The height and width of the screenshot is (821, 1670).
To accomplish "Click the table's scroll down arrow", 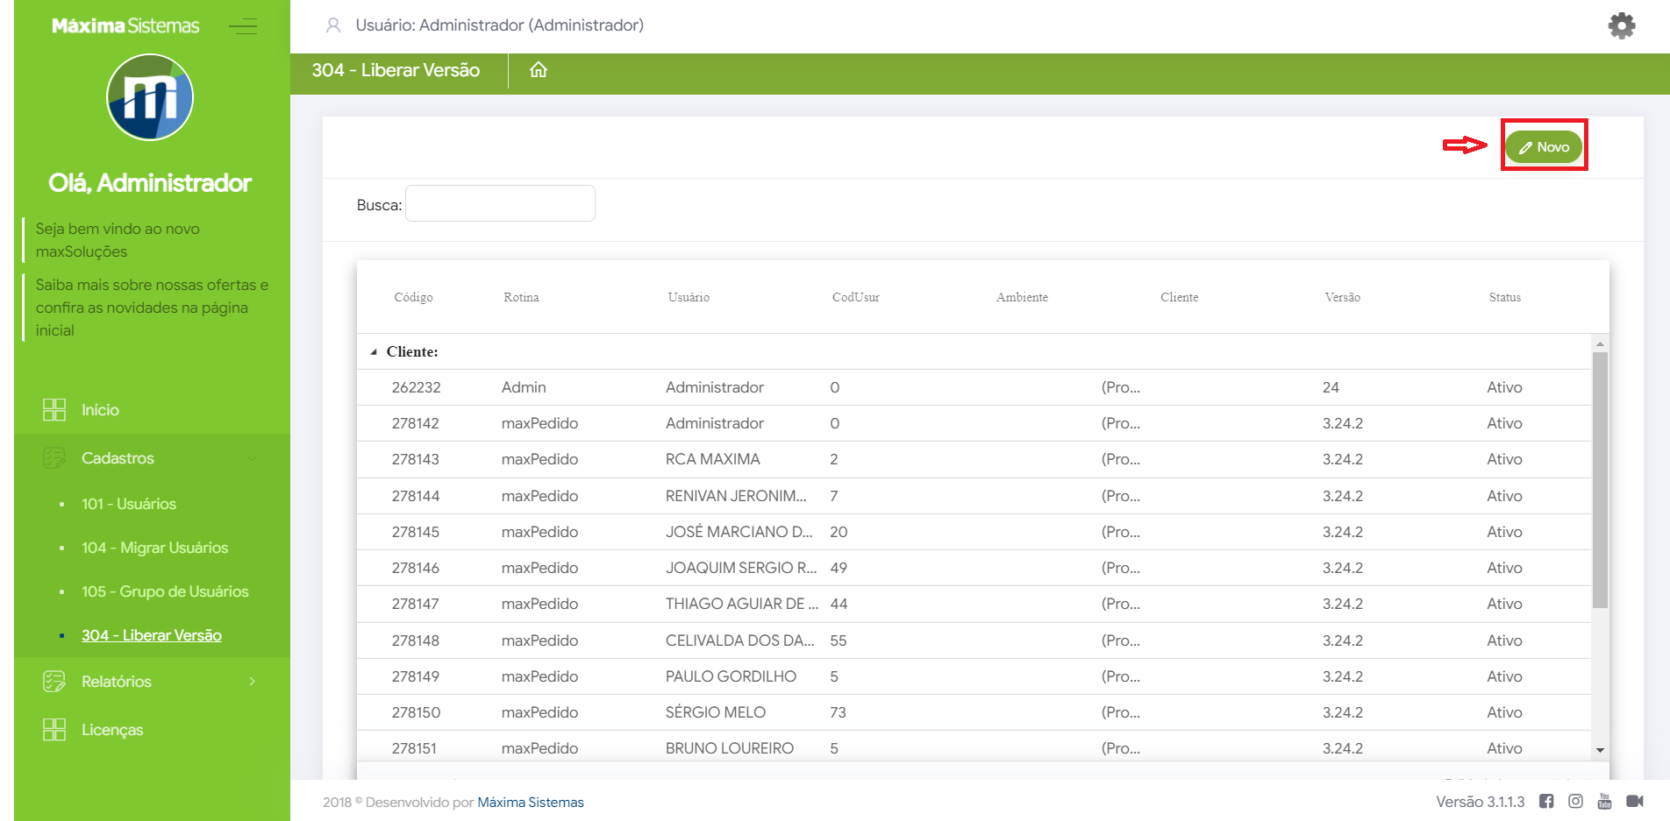I will tap(1600, 750).
